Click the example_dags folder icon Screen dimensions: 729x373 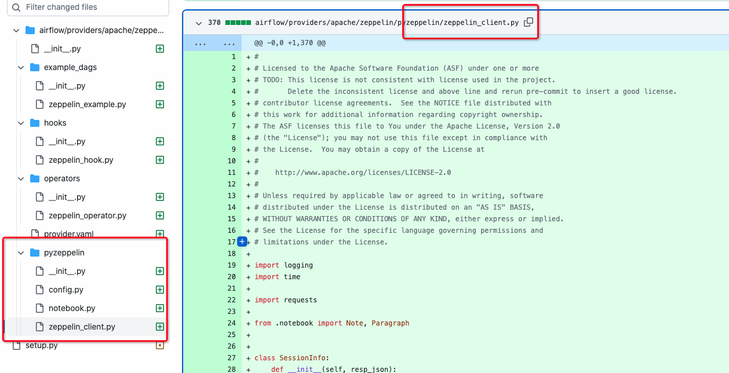pos(35,67)
